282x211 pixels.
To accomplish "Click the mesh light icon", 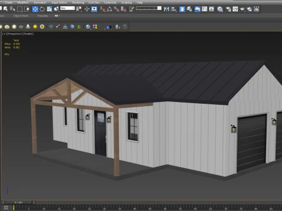I will [21, 26].
